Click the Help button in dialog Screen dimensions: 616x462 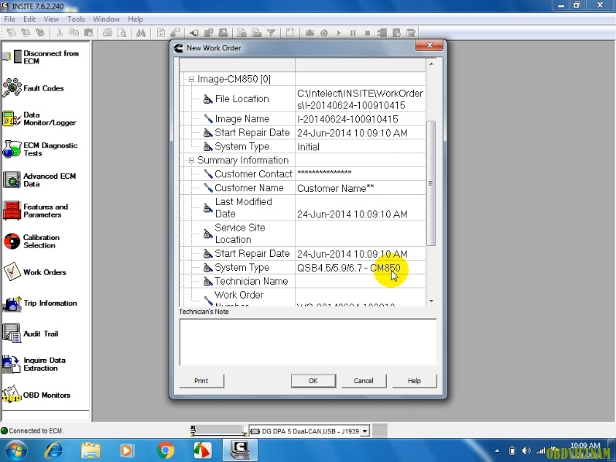pyautogui.click(x=414, y=381)
